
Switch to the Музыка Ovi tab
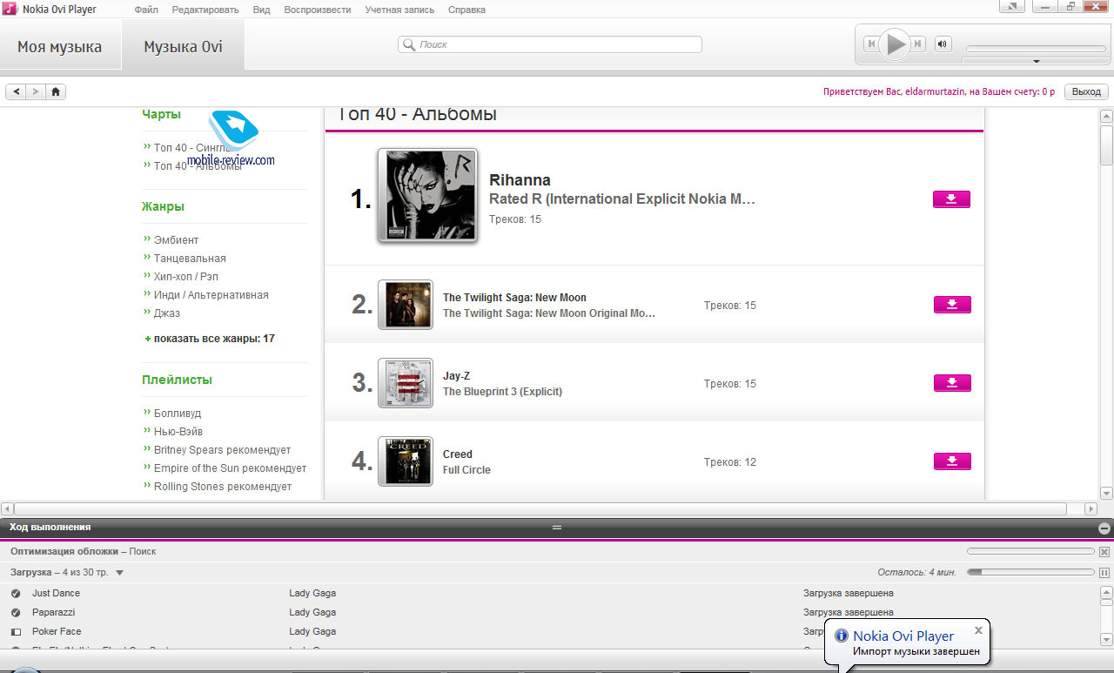point(183,46)
